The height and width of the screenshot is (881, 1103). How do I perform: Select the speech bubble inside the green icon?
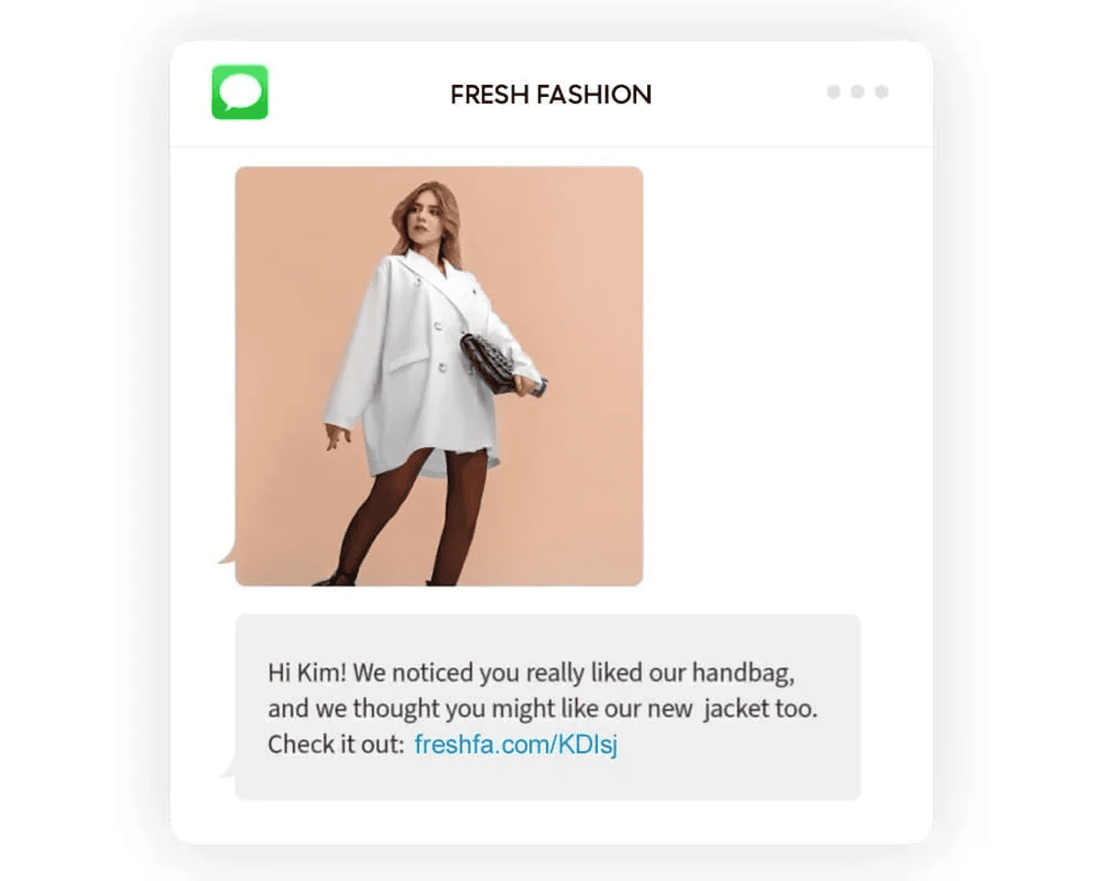tap(240, 92)
